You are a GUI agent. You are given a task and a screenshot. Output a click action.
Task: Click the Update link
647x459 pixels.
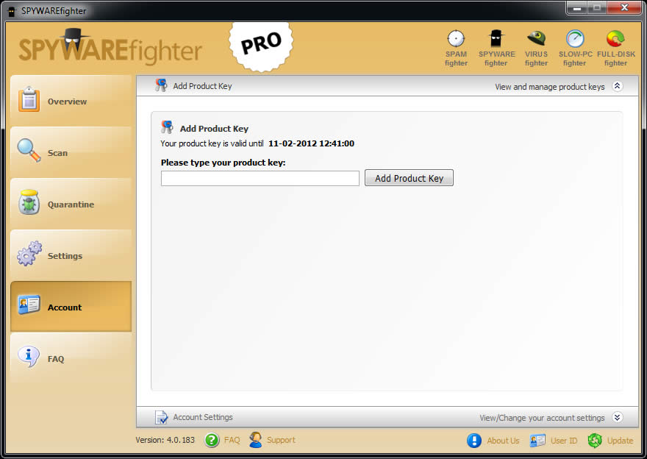click(x=621, y=441)
